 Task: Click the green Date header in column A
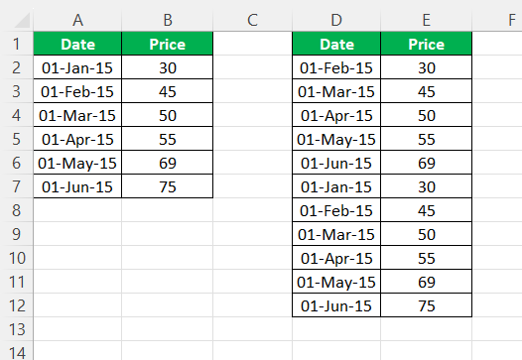click(77, 44)
